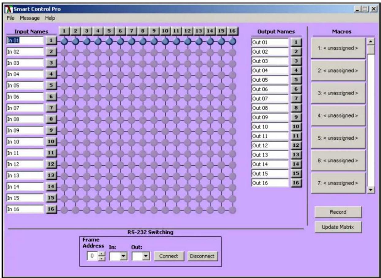Select column header button 16 above matrix
This screenshot has height=278, width=381.
coord(233,31)
